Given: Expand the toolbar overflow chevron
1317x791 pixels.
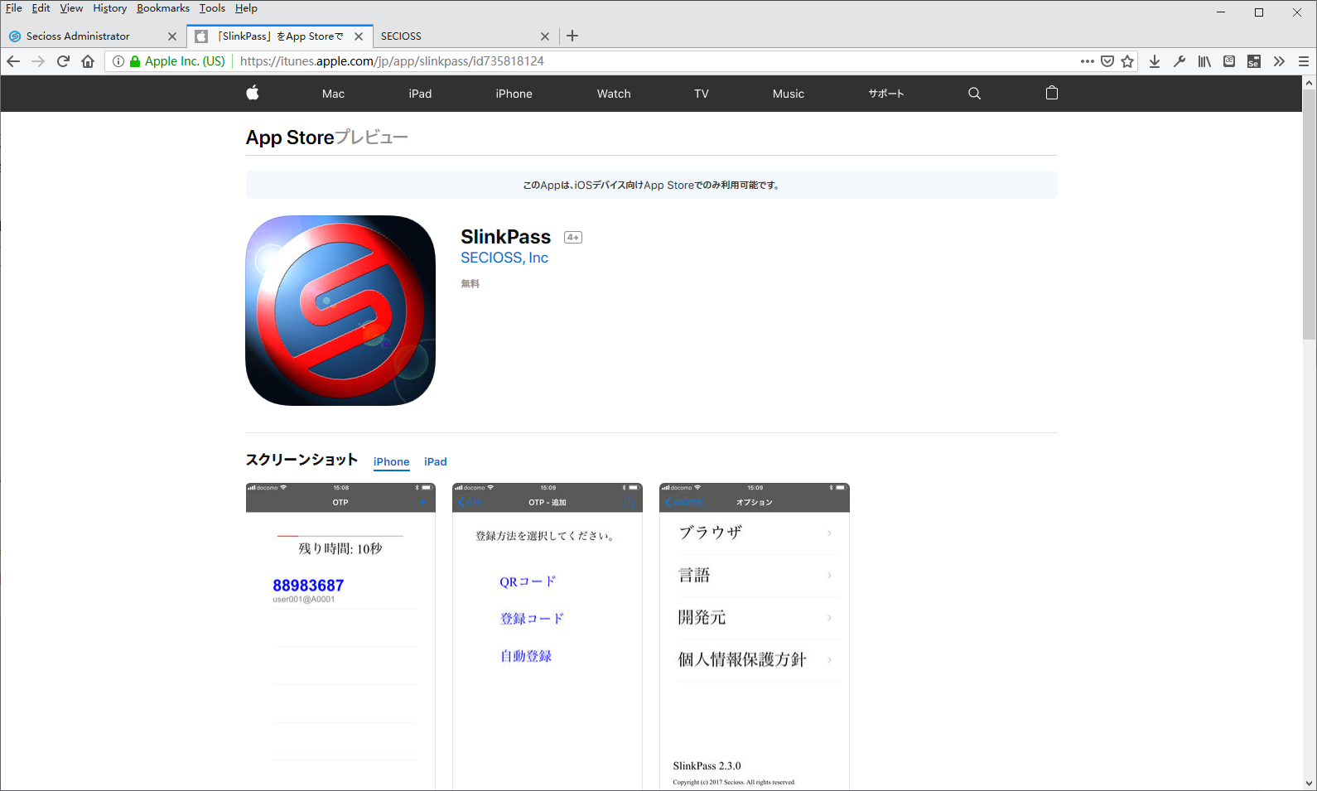Looking at the screenshot, I should click(x=1279, y=61).
